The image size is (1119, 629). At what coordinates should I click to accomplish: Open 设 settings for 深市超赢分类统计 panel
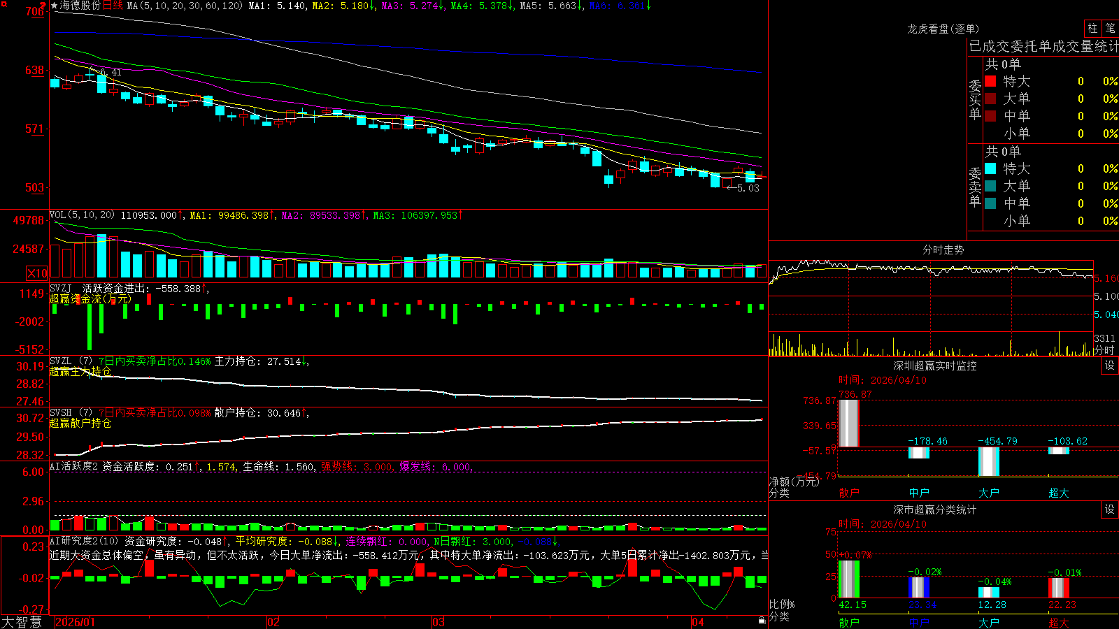pyautogui.click(x=1110, y=509)
